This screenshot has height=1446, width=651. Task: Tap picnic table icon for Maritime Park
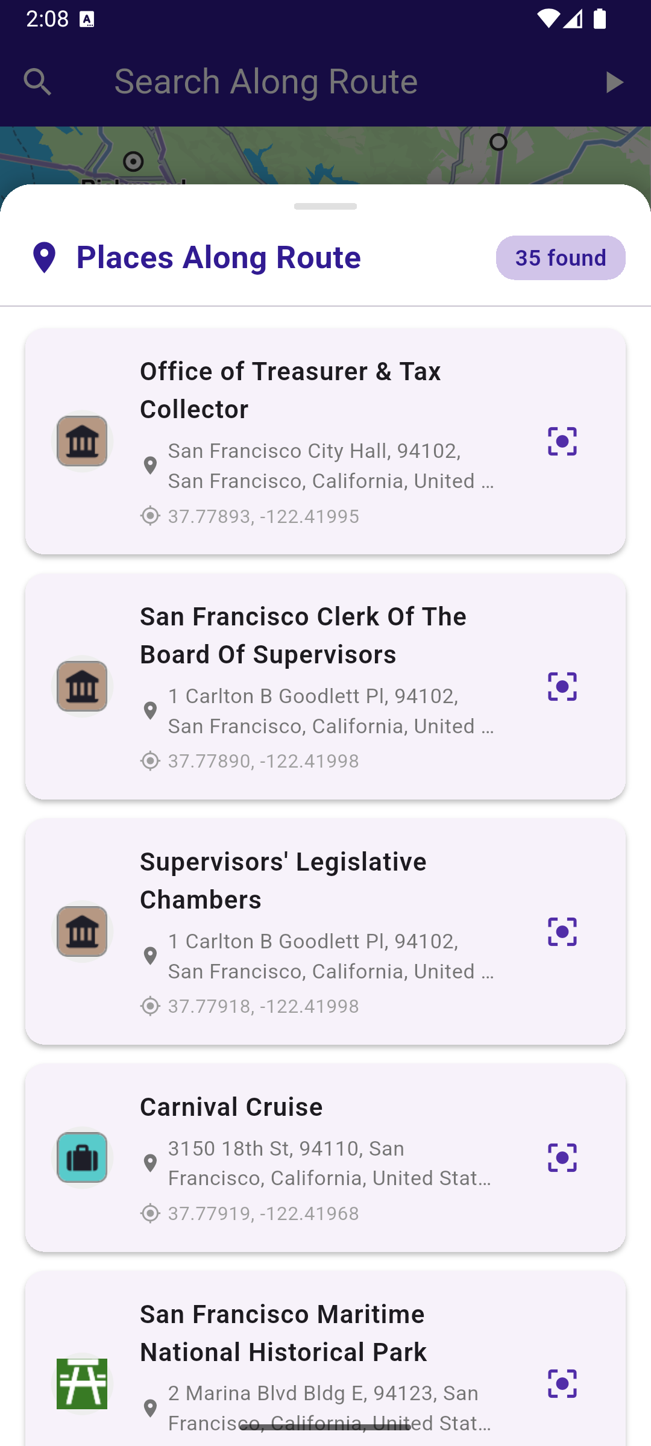click(82, 1383)
